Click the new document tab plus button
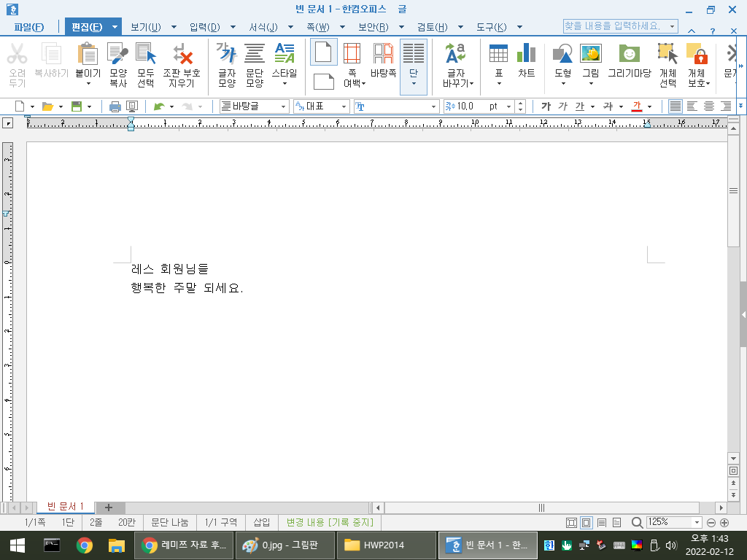The height and width of the screenshot is (560, 747). pos(109,507)
